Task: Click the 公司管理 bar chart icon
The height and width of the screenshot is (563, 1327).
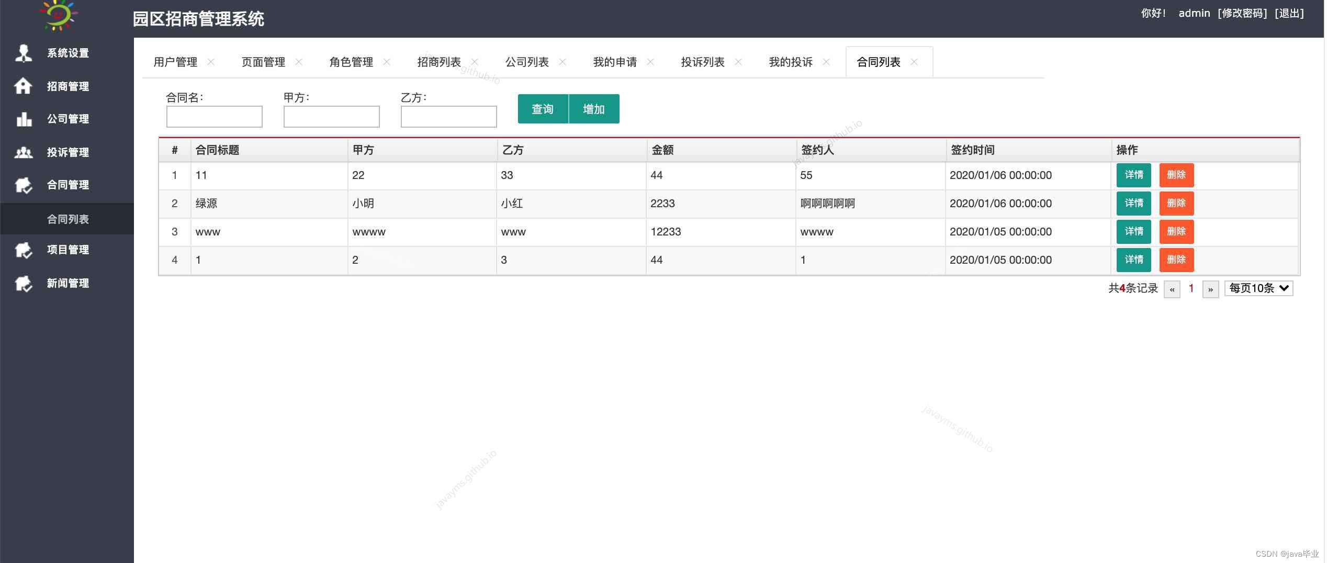Action: pos(24,119)
